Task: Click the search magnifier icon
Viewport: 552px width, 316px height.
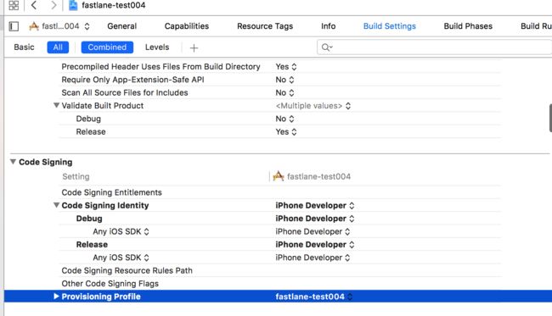Action: point(326,47)
